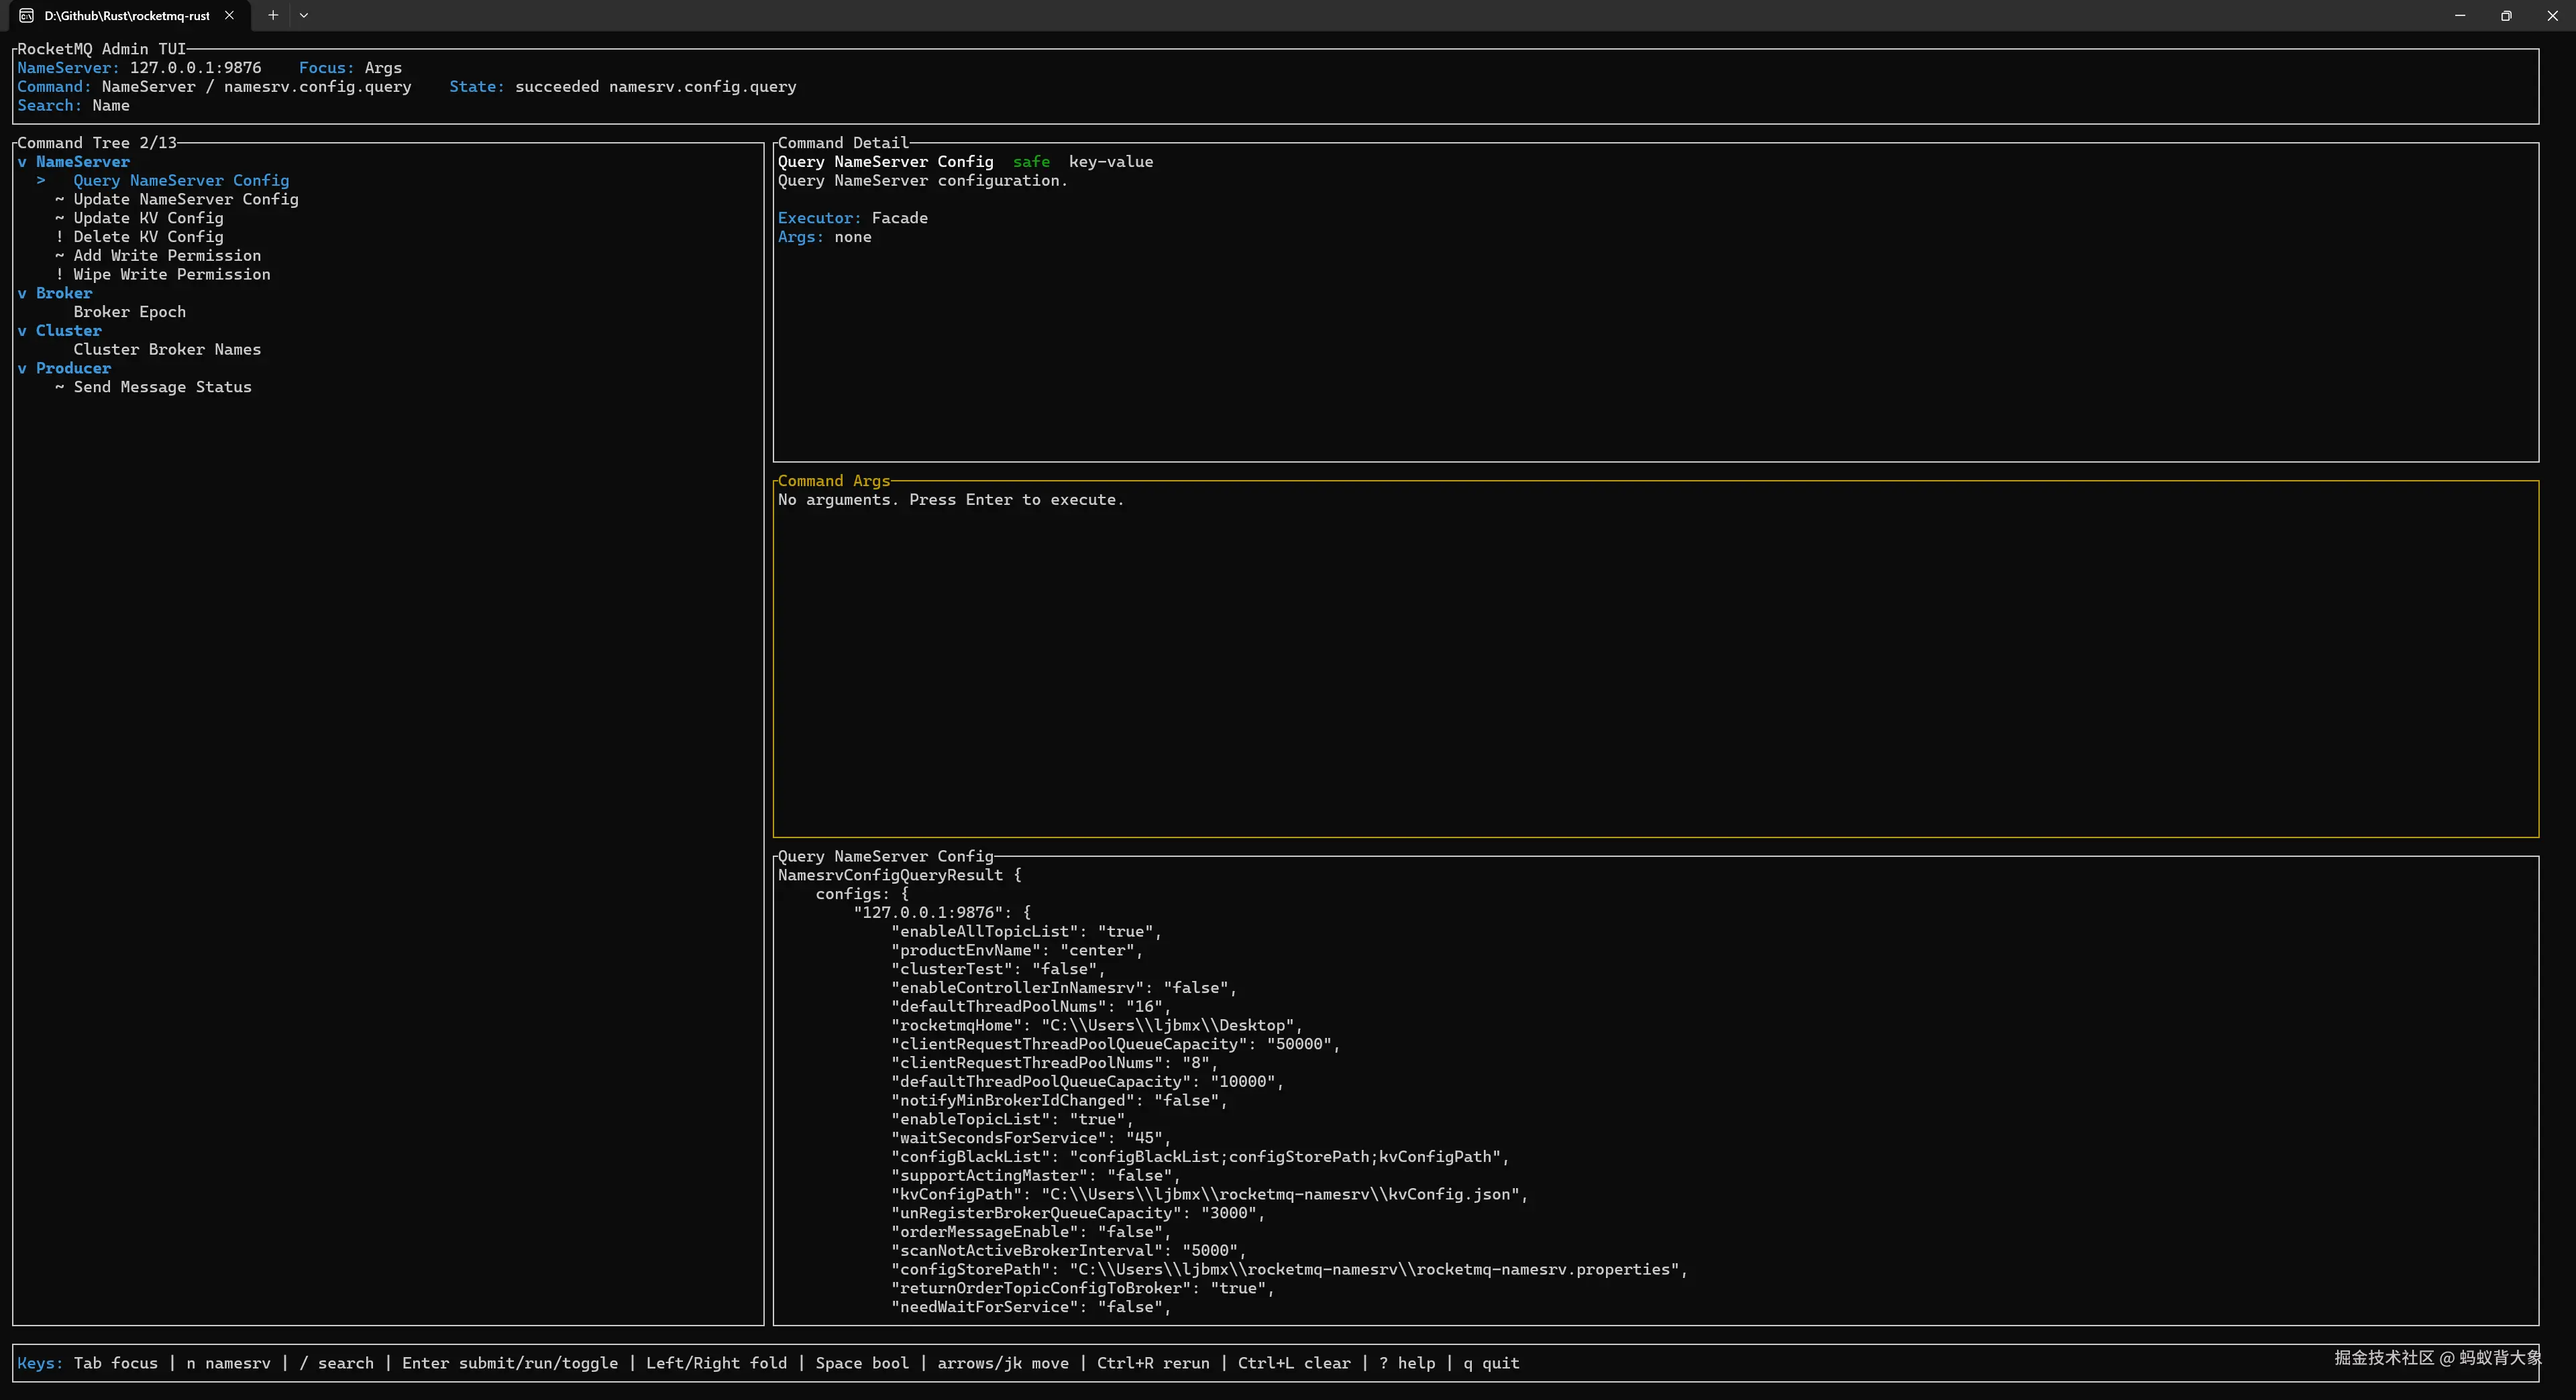This screenshot has width=2576, height=1400.
Task: Click the NameServer address 127.0.0.1:9876 in header
Action: pyautogui.click(x=196, y=68)
